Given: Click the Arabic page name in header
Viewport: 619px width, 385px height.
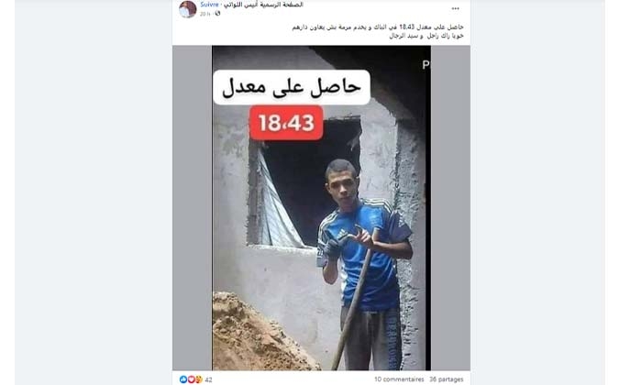Looking at the screenshot, I should [x=264, y=5].
